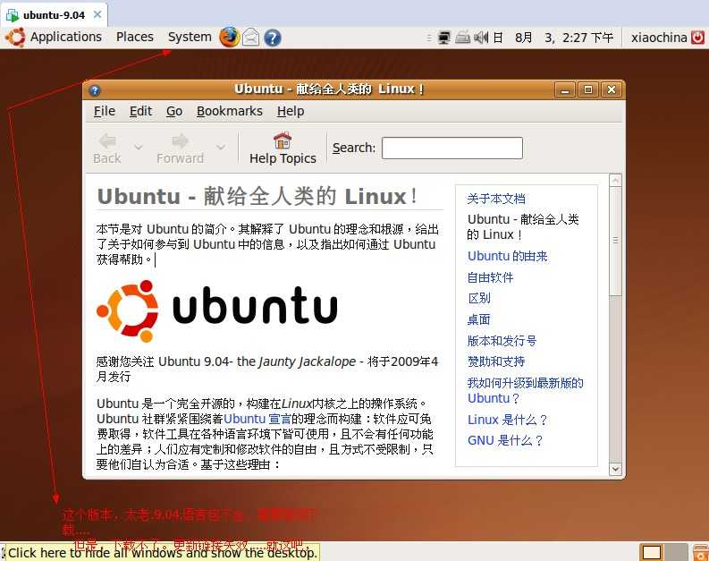Click the Search input field
Screen dimensions: 709x561
[452, 148]
